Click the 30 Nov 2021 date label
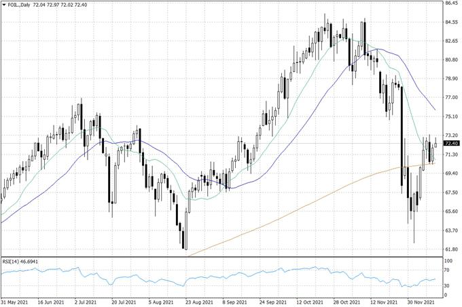 click(x=420, y=302)
